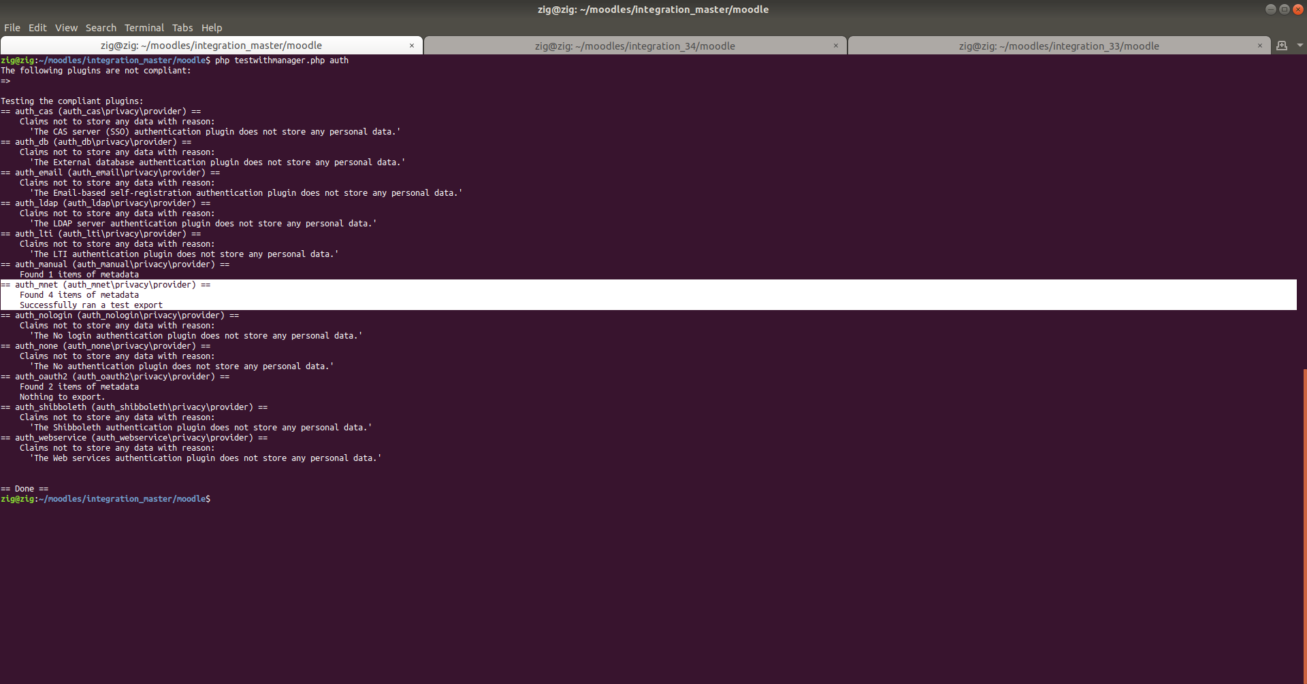Open the Tabs menu
Image resolution: width=1307 pixels, height=684 pixels.
pyautogui.click(x=182, y=28)
